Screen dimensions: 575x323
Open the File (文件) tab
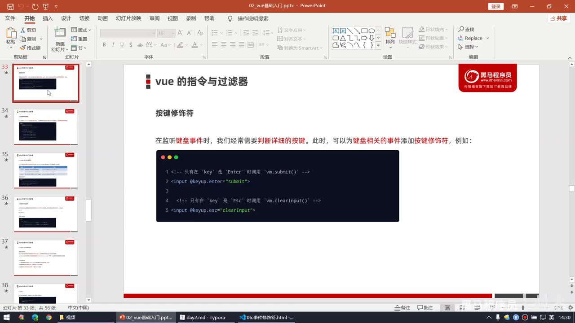(10, 18)
